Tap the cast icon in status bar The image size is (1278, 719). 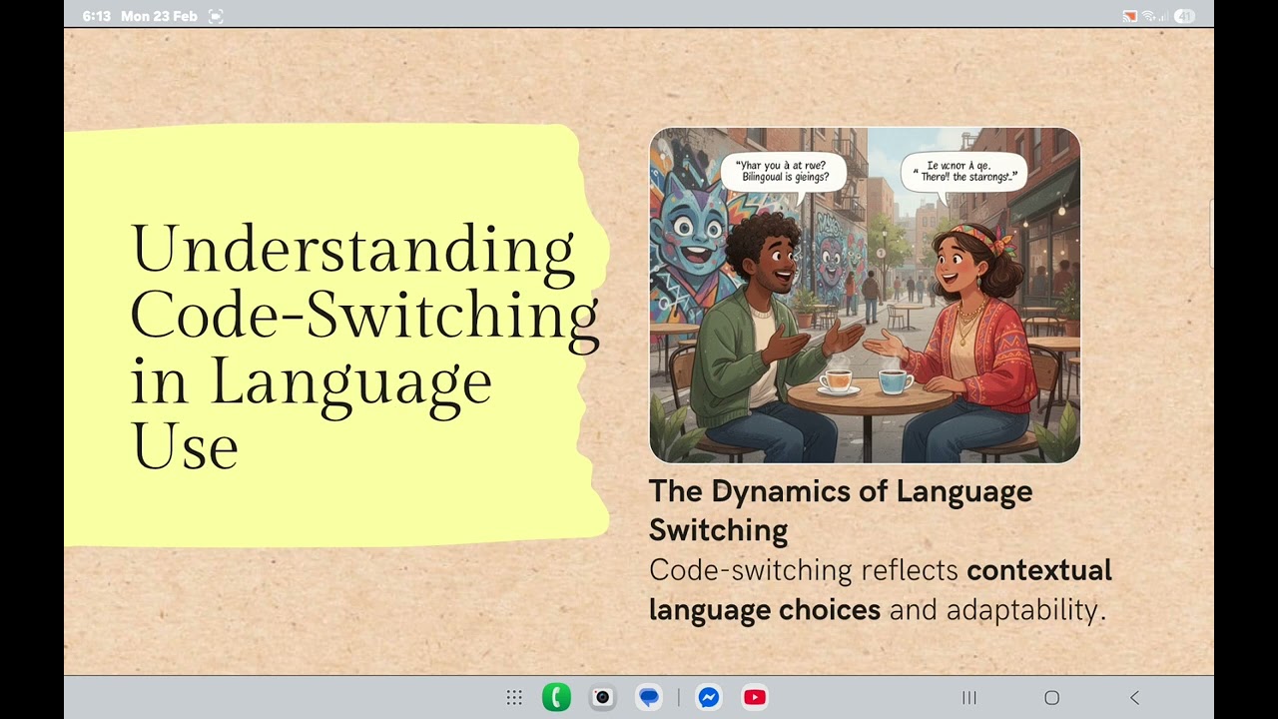click(1130, 16)
